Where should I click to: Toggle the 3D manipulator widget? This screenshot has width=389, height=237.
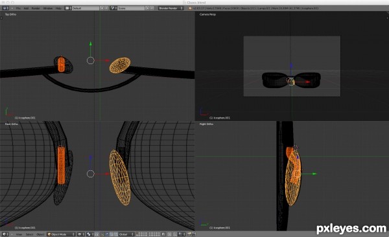(102, 234)
